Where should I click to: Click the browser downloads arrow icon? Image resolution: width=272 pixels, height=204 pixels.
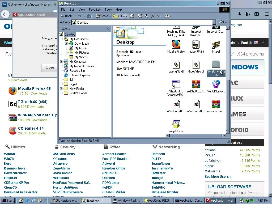pyautogui.click(x=240, y=14)
